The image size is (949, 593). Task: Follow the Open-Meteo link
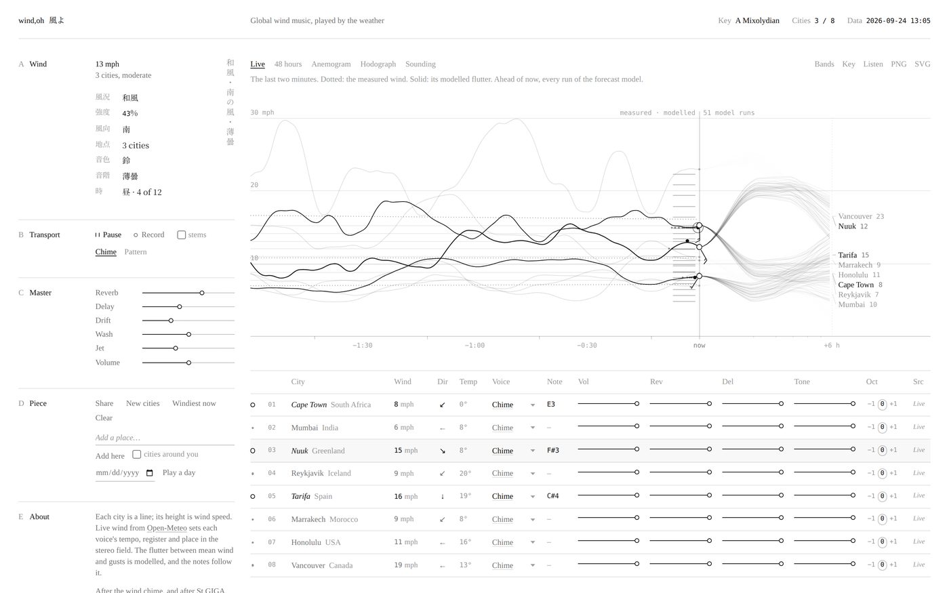[167, 528]
